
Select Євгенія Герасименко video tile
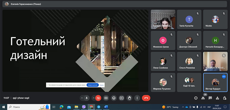163,19
